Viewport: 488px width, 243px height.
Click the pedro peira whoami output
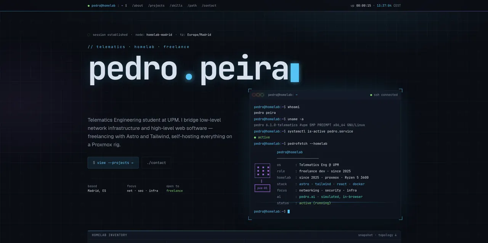click(x=265, y=113)
